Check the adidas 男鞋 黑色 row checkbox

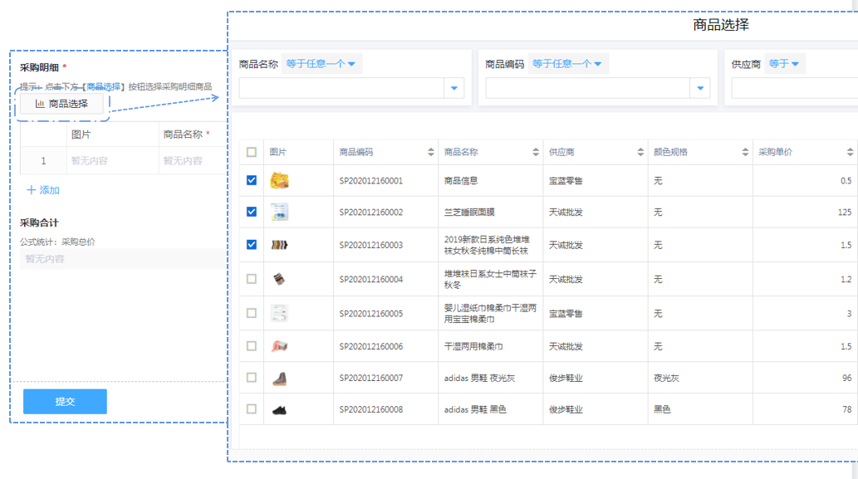point(252,409)
